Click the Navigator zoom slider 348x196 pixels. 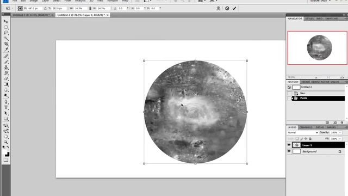[x=328, y=77]
